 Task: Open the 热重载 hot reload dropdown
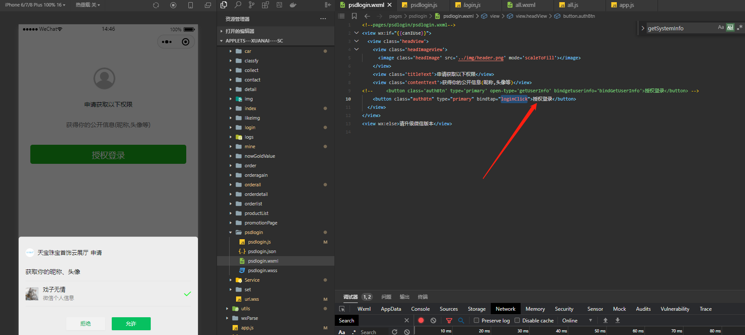tap(88, 5)
